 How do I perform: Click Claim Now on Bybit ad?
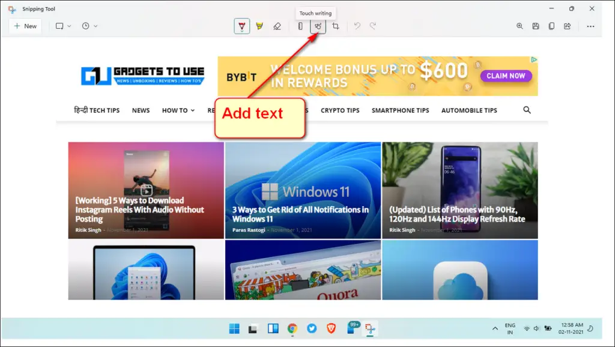click(506, 76)
